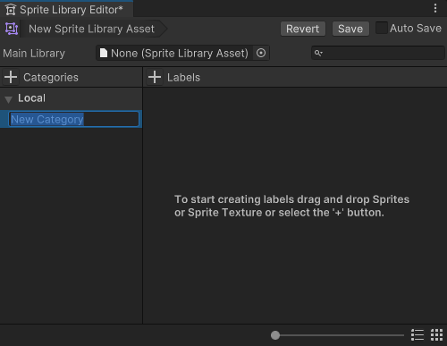Click the Categories header label

(x=51, y=78)
